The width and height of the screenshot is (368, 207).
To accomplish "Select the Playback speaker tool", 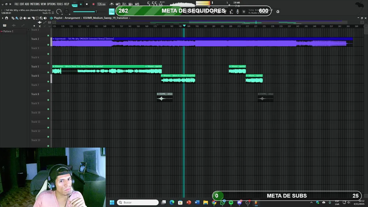I will pos(45,18).
